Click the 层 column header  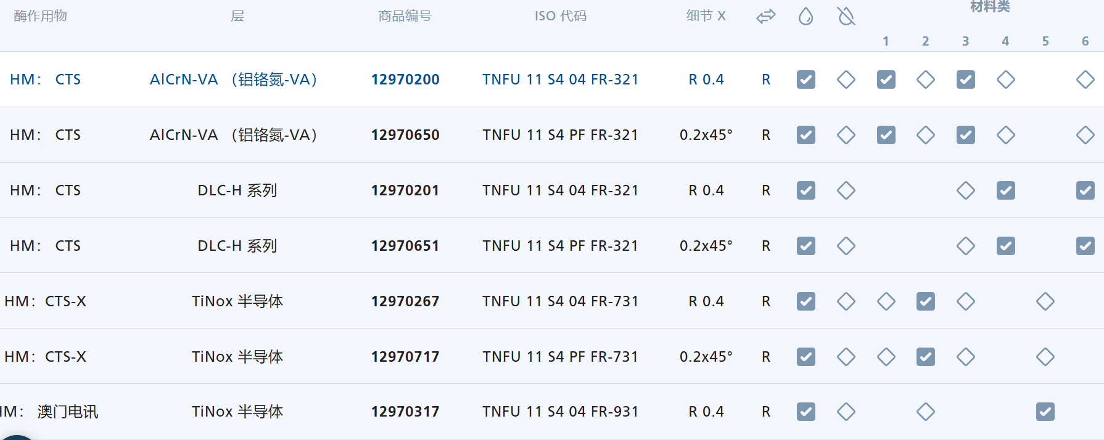(237, 16)
